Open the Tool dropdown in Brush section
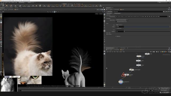 coord(119,25)
